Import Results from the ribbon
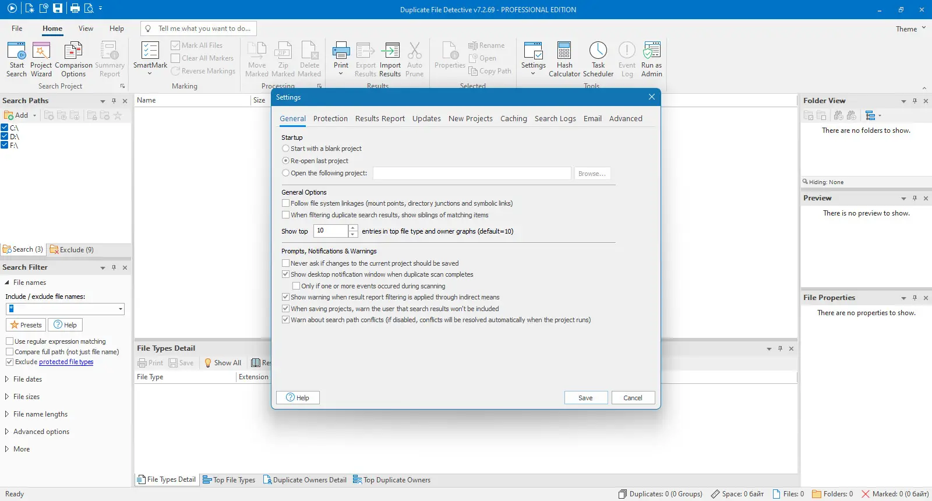This screenshot has height=501, width=932. pos(390,59)
